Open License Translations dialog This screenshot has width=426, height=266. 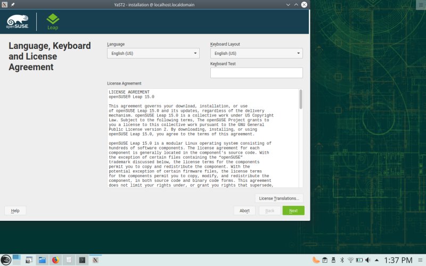coord(279,198)
